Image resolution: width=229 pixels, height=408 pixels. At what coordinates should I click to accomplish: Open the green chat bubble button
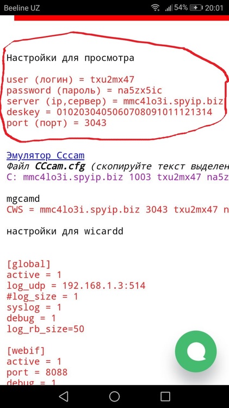click(x=196, y=351)
